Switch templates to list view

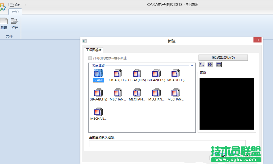210,64
